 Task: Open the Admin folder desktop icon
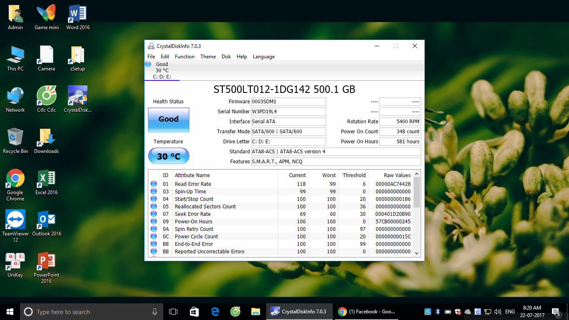click(x=15, y=17)
